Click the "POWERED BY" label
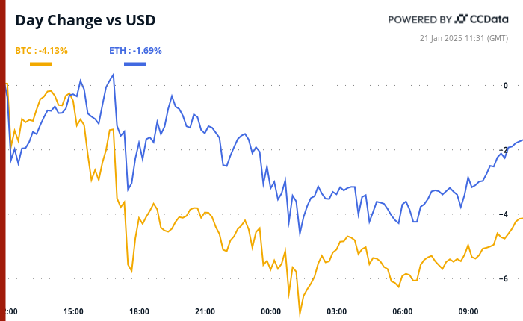The height and width of the screenshot is (321, 523). [x=421, y=19]
